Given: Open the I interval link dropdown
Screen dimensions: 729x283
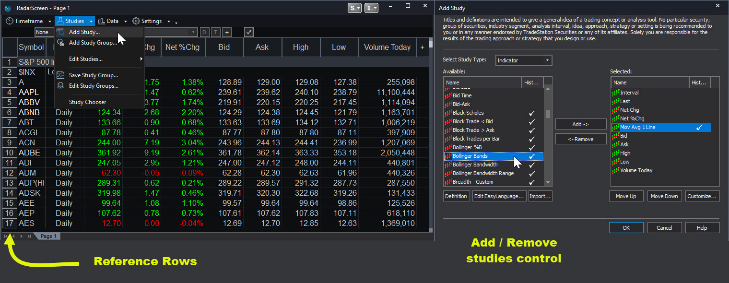Looking at the screenshot, I should (372, 8).
